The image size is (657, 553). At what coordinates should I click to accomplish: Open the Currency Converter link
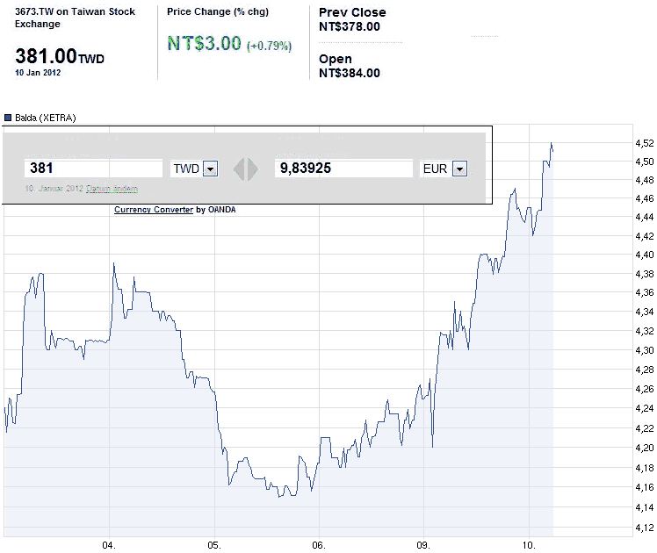click(x=154, y=210)
